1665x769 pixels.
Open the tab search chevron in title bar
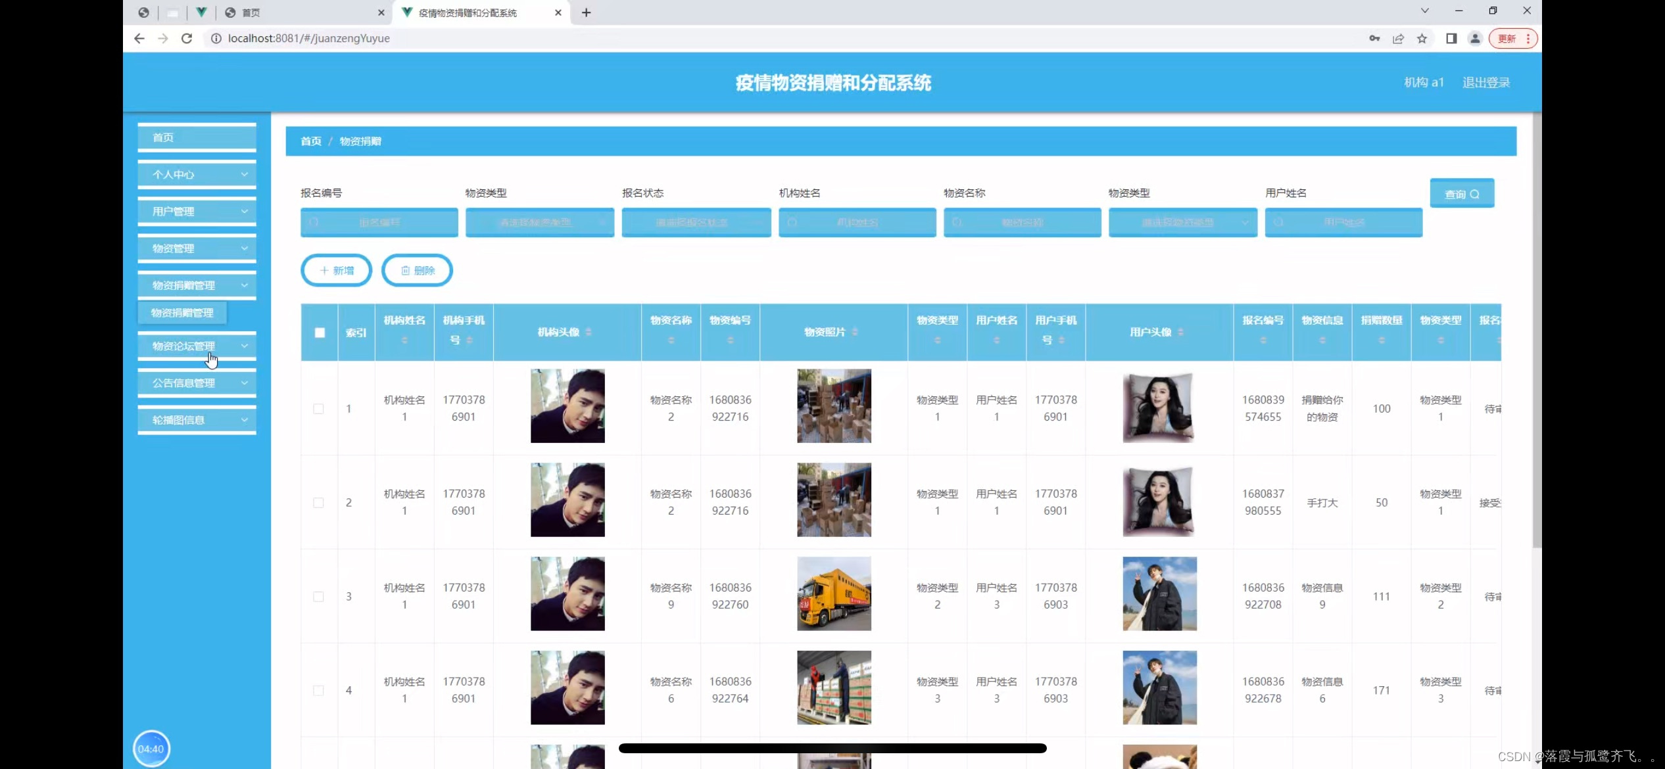click(x=1424, y=11)
